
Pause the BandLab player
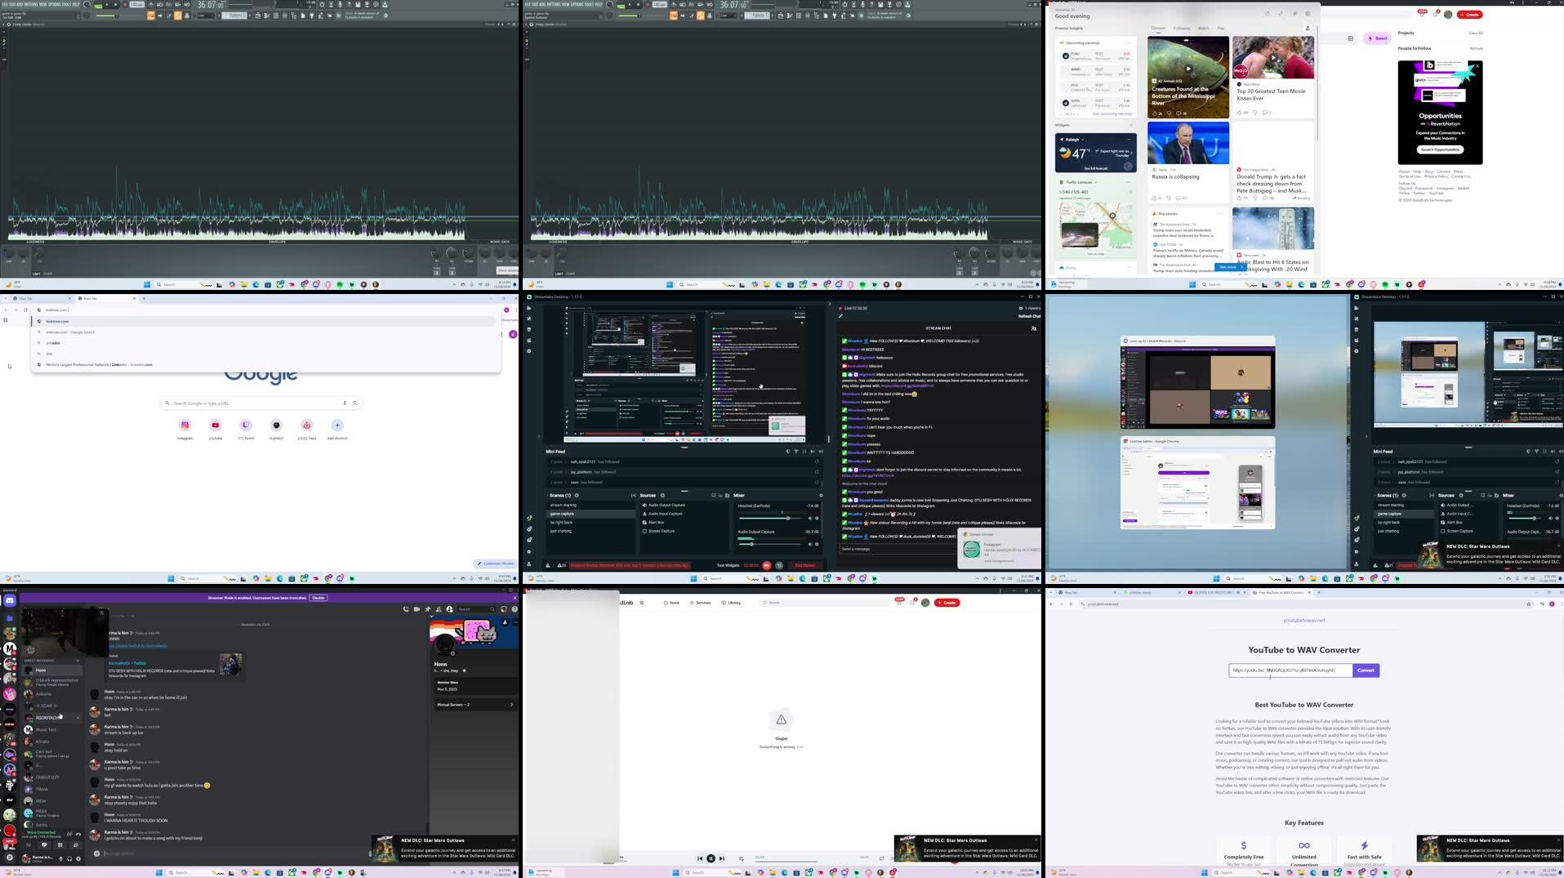pos(711,858)
